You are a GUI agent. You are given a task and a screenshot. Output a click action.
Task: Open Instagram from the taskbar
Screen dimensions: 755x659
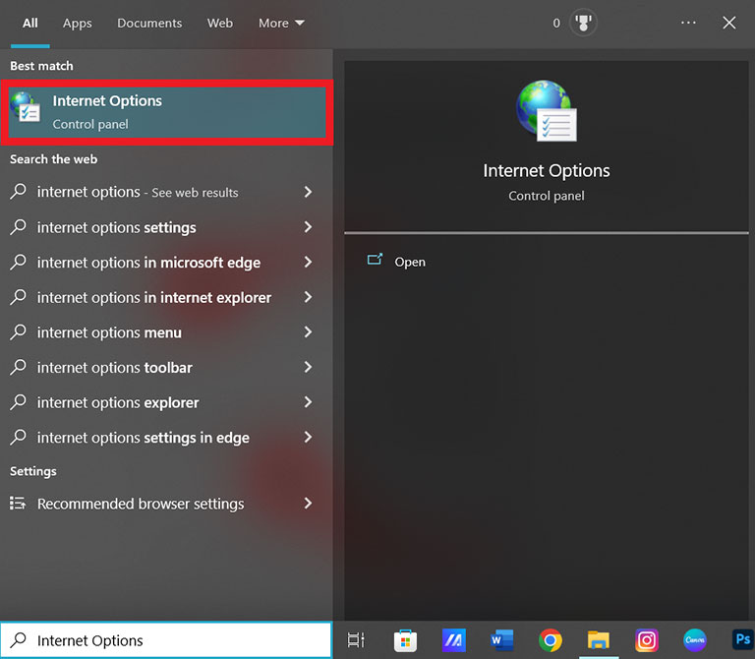click(647, 640)
